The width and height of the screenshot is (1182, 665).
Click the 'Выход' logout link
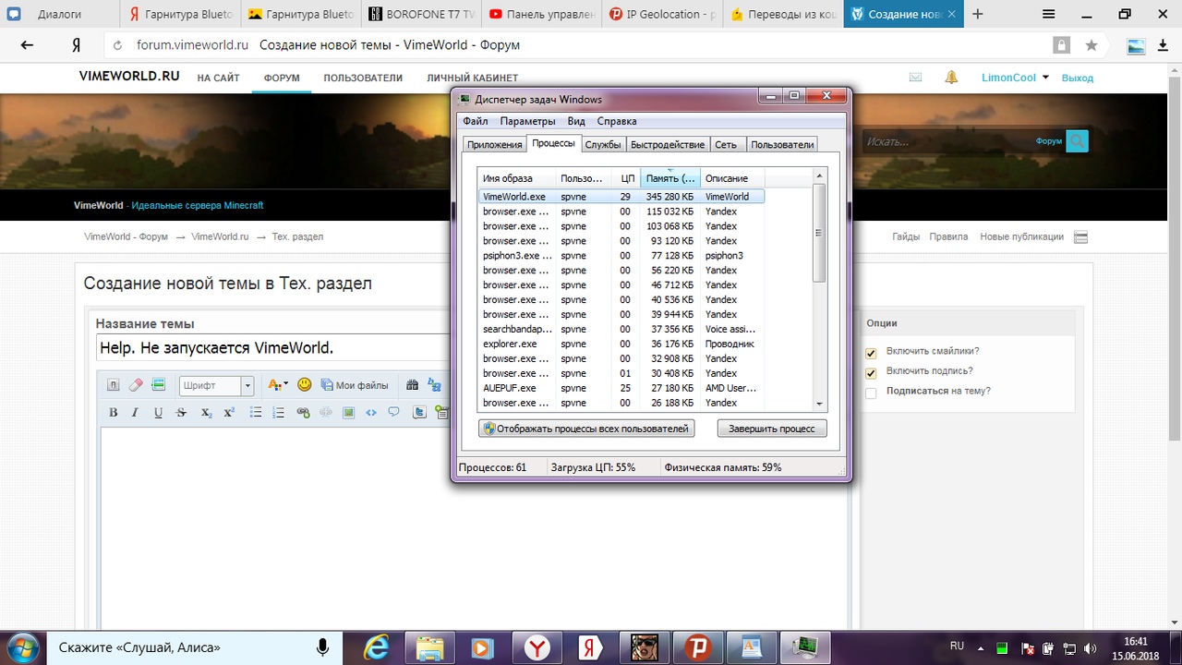click(1077, 78)
